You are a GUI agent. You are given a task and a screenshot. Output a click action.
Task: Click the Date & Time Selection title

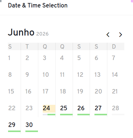tap(38, 5)
